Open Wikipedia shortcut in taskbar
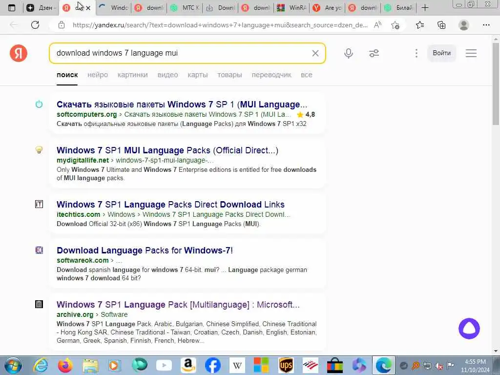The width and height of the screenshot is (500, 375). pos(237,365)
